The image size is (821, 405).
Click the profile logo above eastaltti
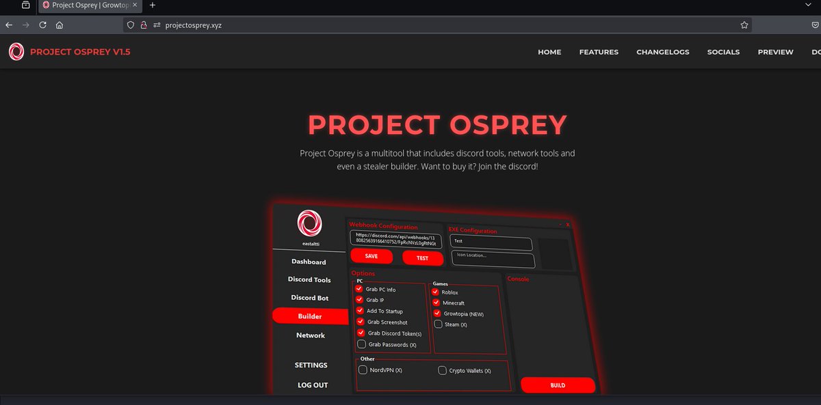[x=309, y=223]
